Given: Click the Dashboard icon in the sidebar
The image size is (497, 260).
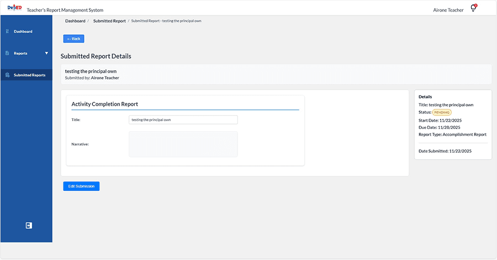Looking at the screenshot, I should [8, 32].
